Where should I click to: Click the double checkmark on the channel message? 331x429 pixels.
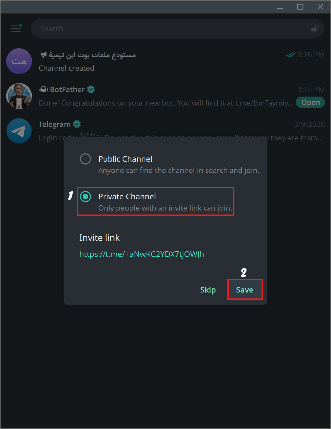(x=291, y=55)
